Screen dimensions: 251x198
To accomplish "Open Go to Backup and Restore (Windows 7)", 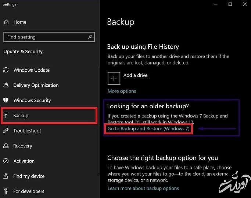I will click(148, 129).
